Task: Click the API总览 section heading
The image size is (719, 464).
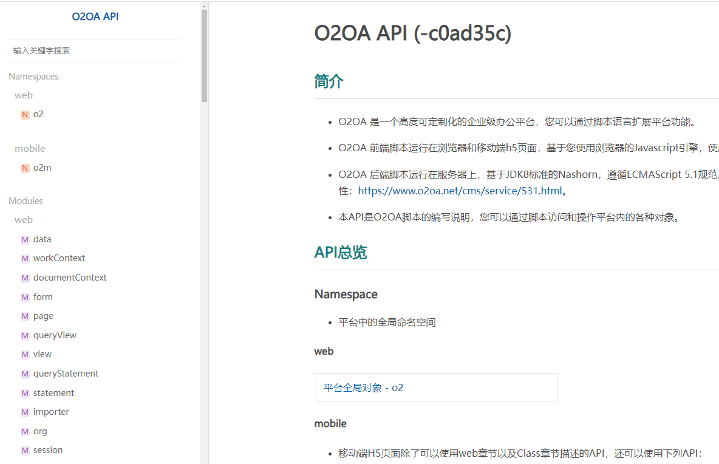Action: click(341, 252)
